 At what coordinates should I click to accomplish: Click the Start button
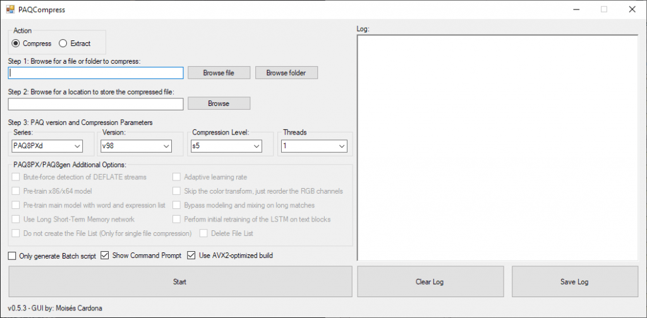click(180, 282)
